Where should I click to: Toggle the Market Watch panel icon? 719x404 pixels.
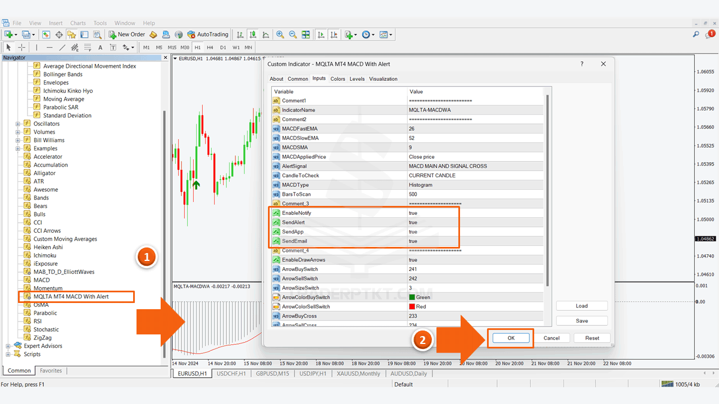[x=47, y=34]
